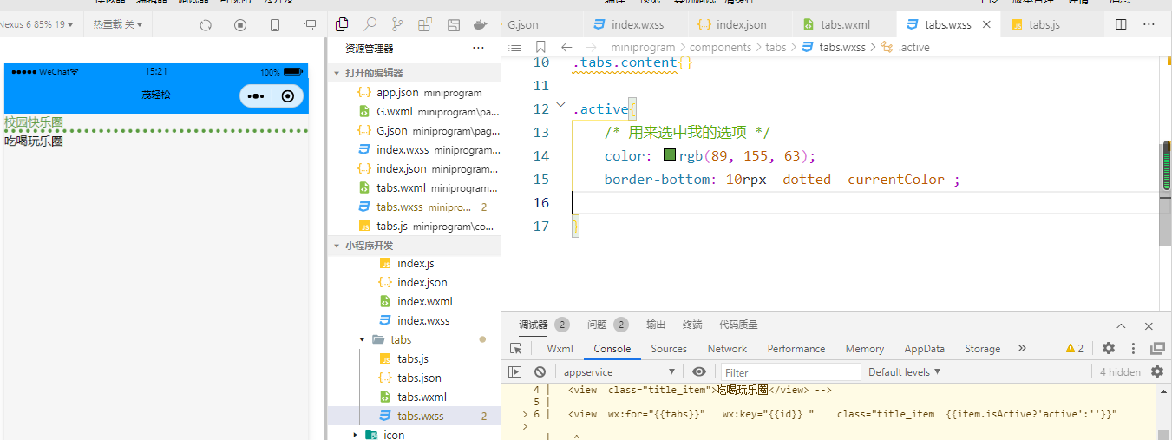Switch to the tabs.js editor tab
The image size is (1172, 440).
pyautogui.click(x=1044, y=24)
